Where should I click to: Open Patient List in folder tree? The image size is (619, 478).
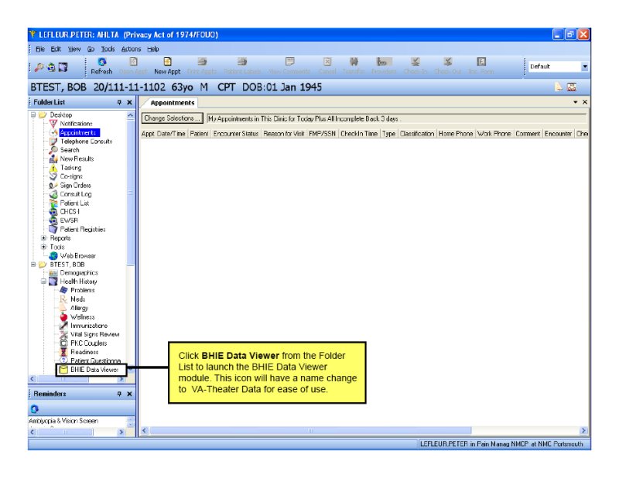(x=74, y=203)
